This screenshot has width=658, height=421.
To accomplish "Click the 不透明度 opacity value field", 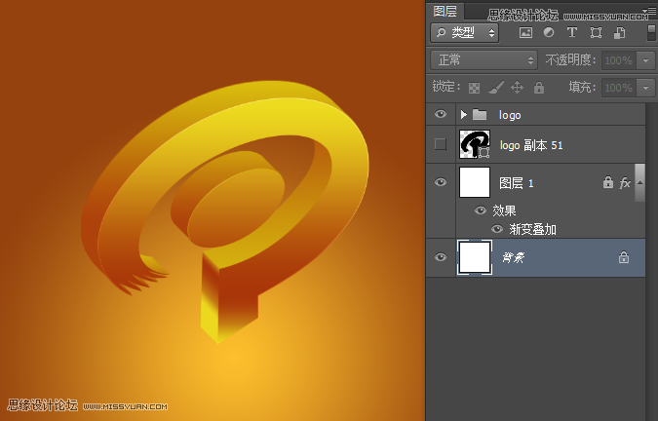I will pyautogui.click(x=619, y=60).
